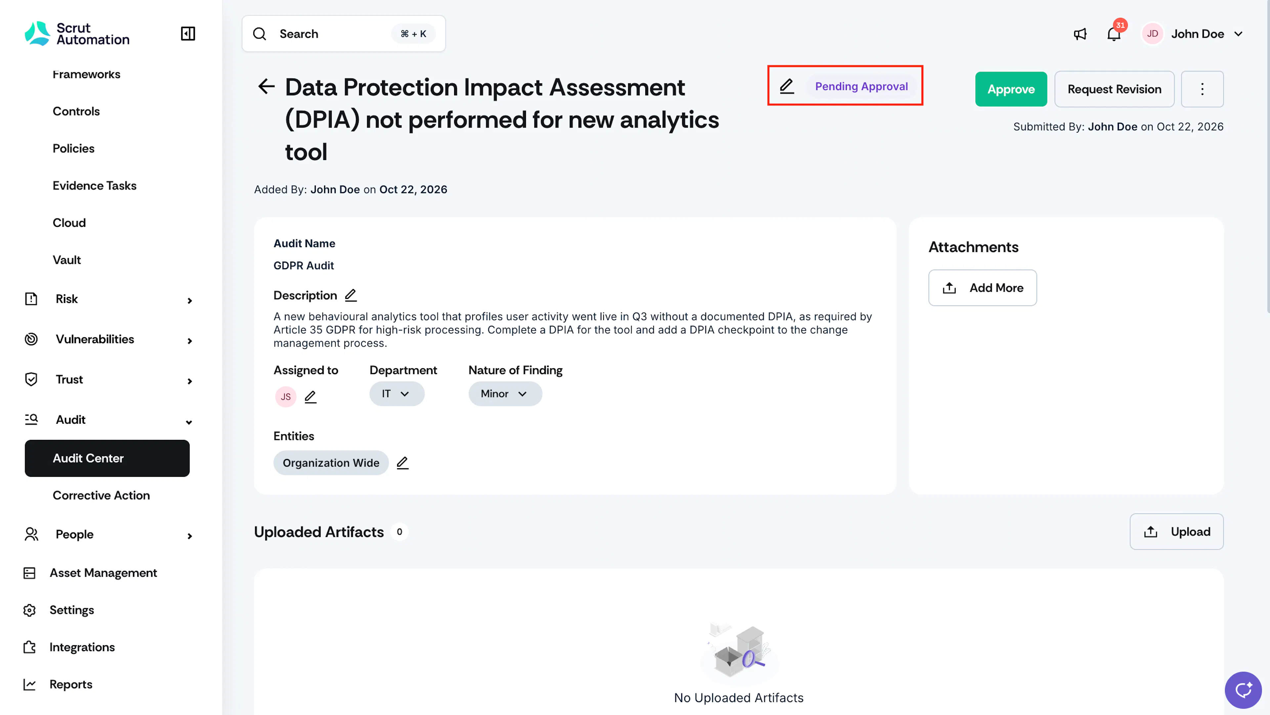Open Evidence Tasks in the sidebar

(x=95, y=186)
